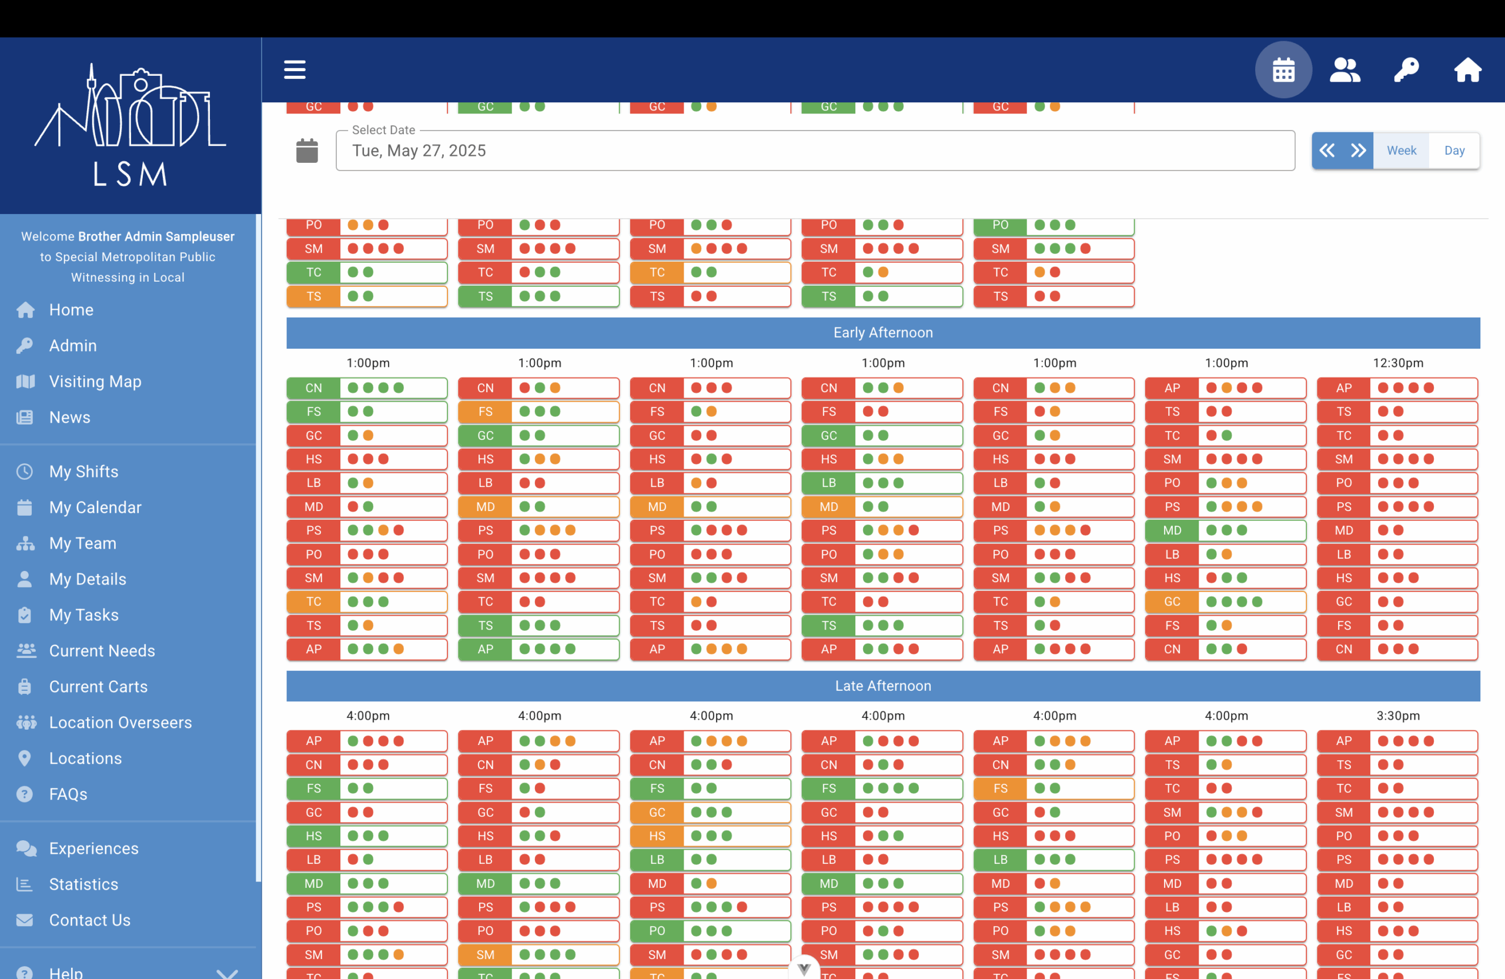Viewport: 1505px width, 979px height.
Task: Click the calendar icon beside Select Date
Action: click(307, 151)
